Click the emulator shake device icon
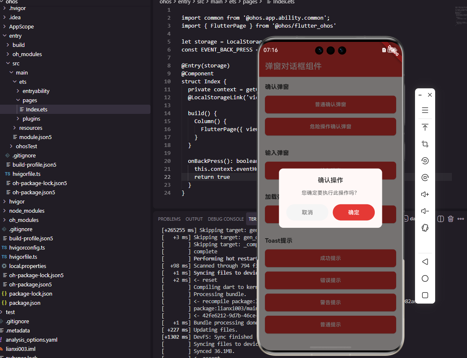The width and height of the screenshot is (467, 358). [425, 228]
